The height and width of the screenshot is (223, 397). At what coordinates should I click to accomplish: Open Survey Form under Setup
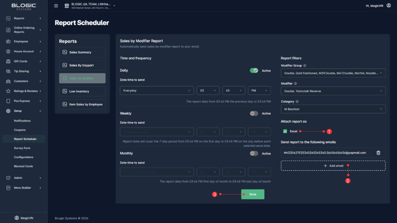[x=22, y=148]
